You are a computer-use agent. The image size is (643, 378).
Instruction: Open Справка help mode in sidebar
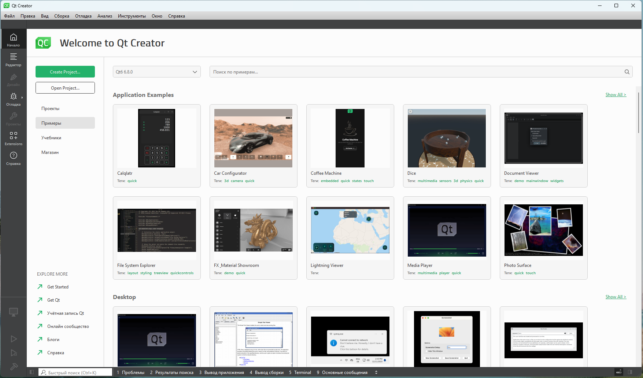point(13,158)
